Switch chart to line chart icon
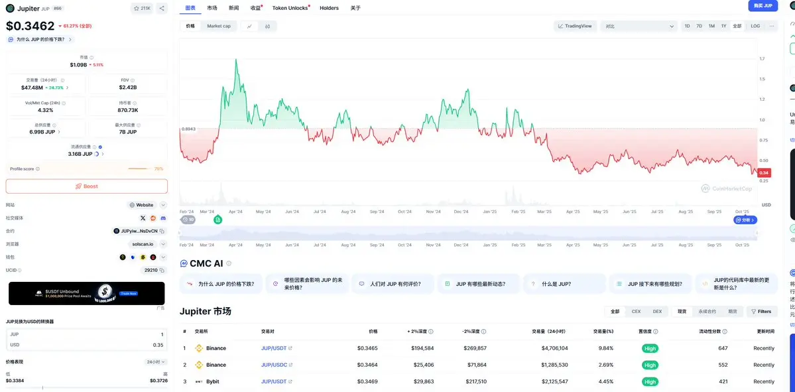 pos(250,26)
